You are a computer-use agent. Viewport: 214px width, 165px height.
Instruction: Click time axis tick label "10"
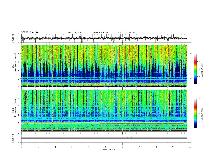[190, 147]
